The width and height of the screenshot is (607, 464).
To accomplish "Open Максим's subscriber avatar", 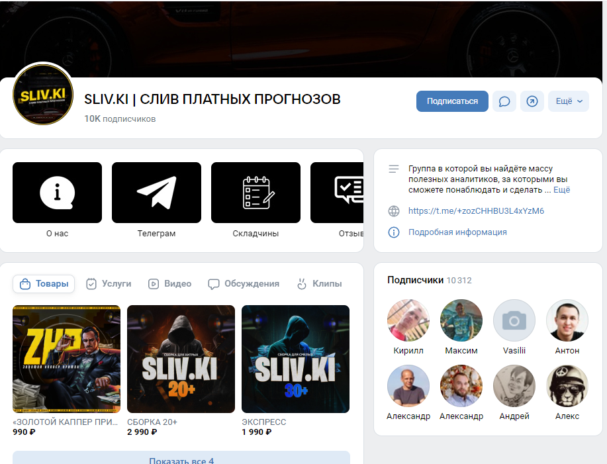I will click(x=461, y=320).
